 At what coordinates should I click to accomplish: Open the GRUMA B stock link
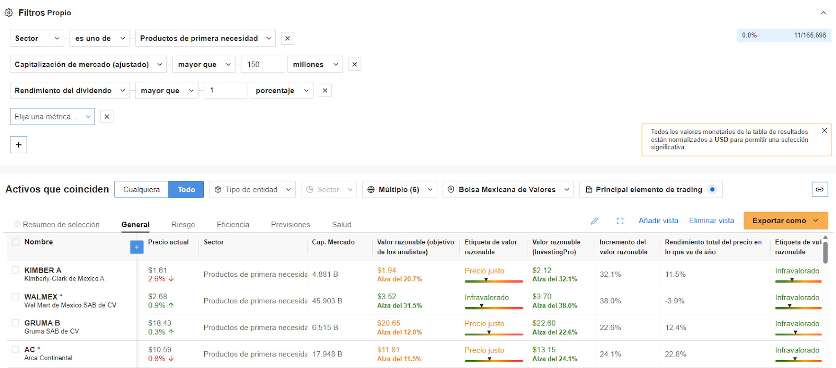click(x=42, y=323)
